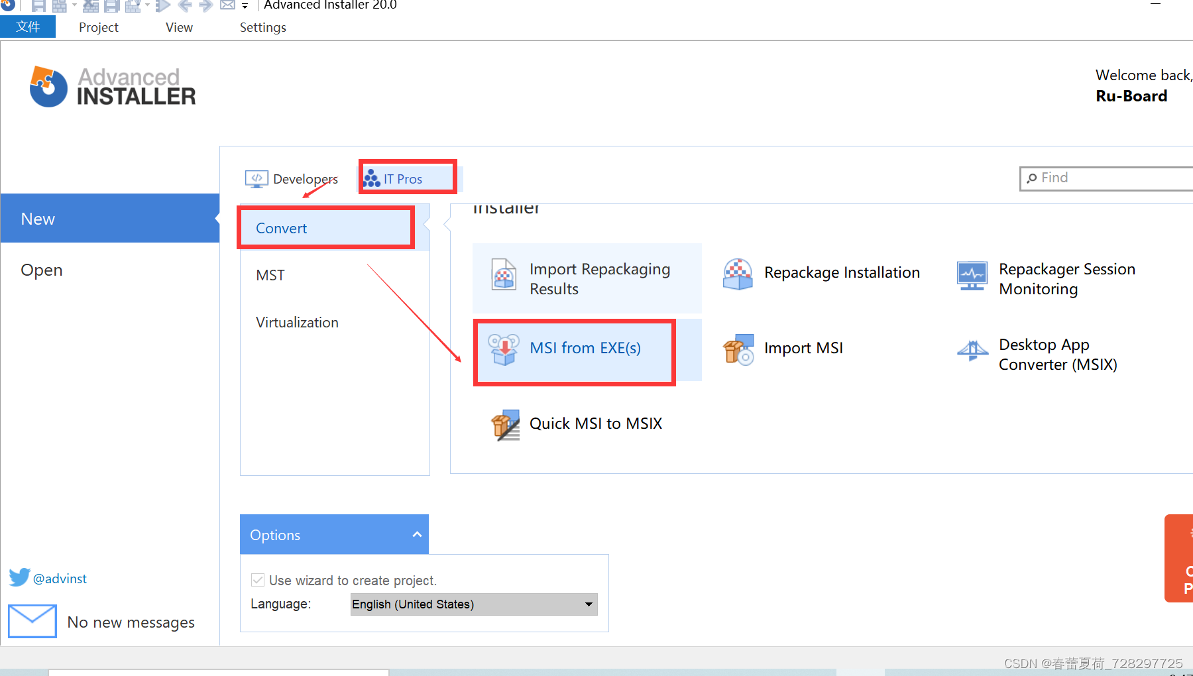The image size is (1193, 676).
Task: Click the MSI from EXE(s) icon
Action: [x=504, y=349]
